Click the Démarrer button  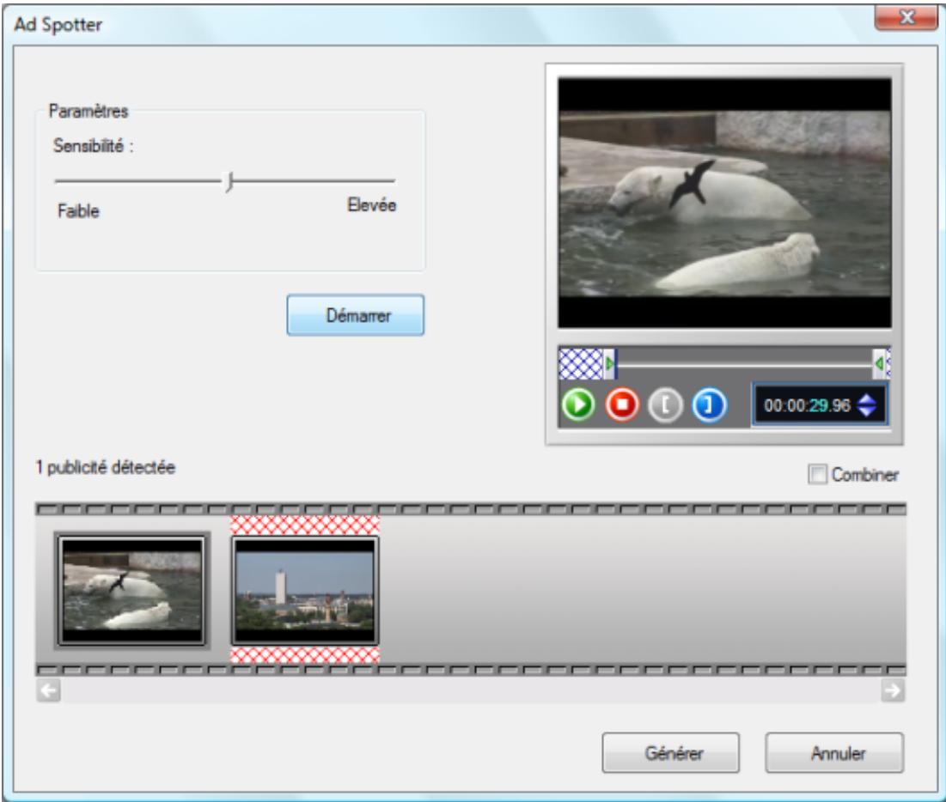356,315
